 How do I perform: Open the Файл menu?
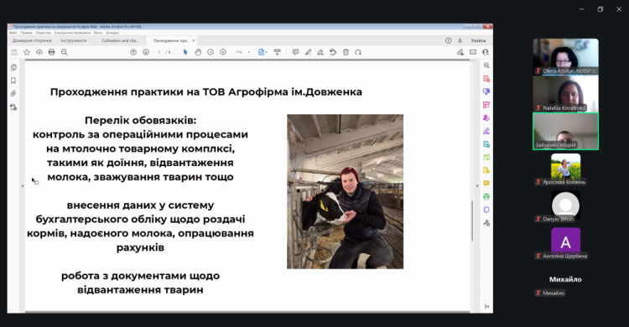13,33
